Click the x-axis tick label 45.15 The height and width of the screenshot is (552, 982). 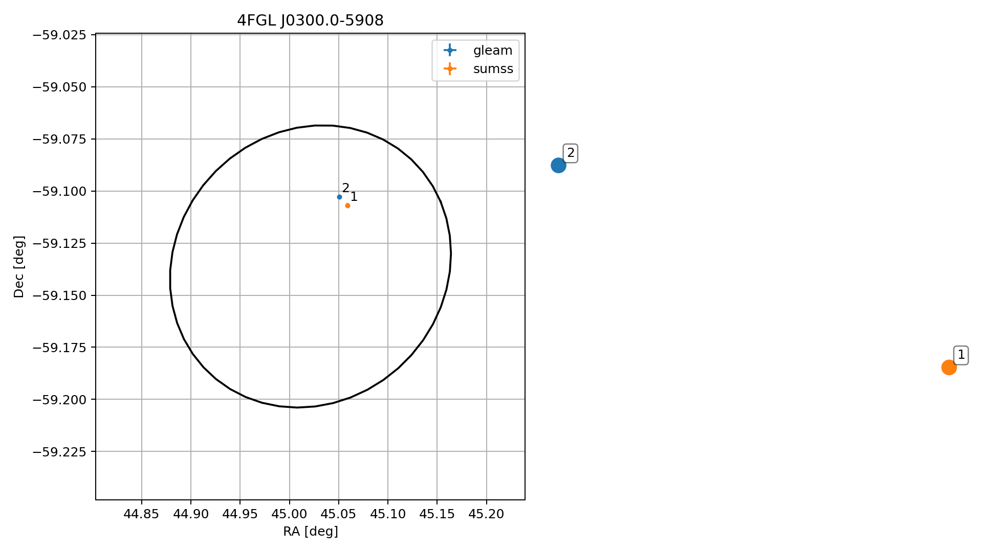tap(437, 514)
